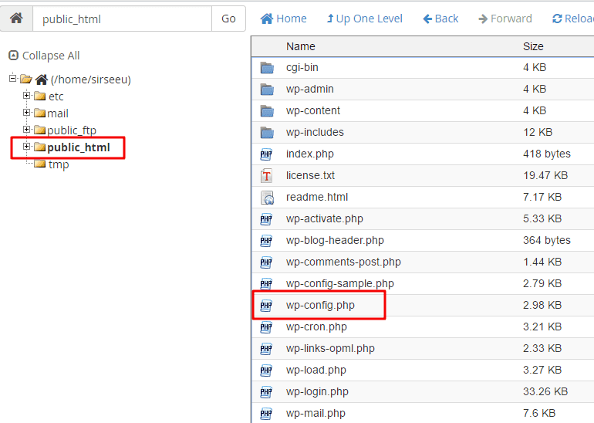594x423 pixels.
Task: Select the license.txt file name
Action: tap(310, 175)
